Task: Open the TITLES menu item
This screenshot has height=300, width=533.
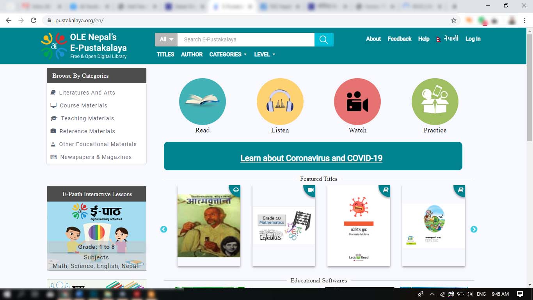Action: click(x=165, y=55)
